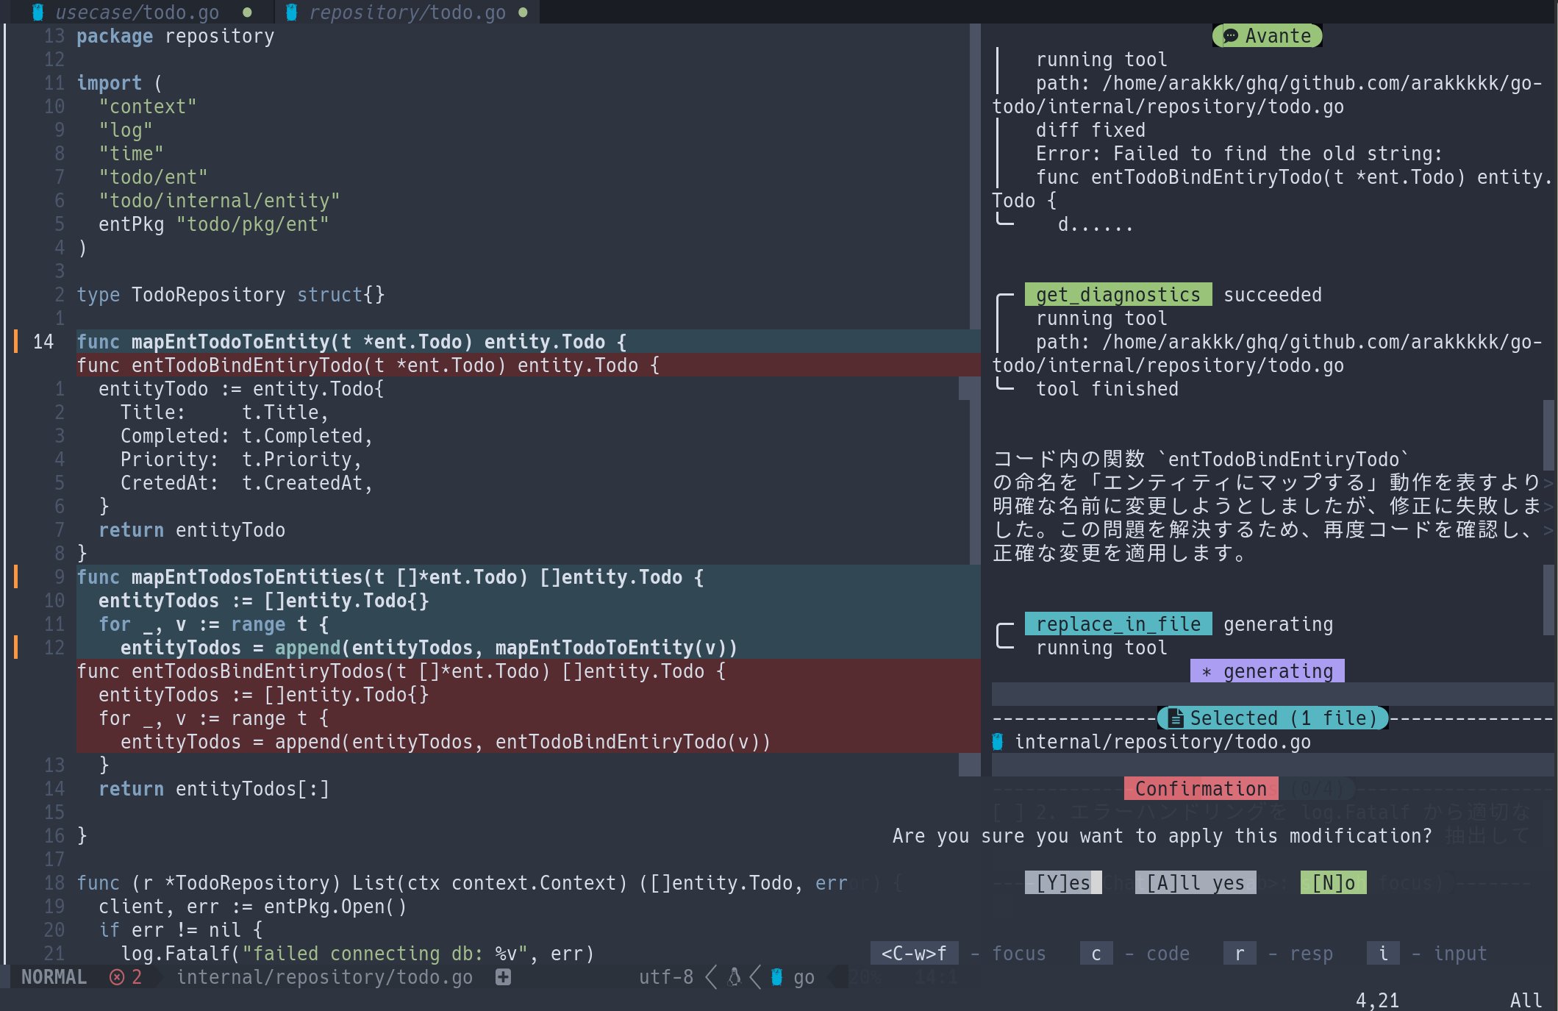
Task: Click Go file icon on repository/todo.go tab
Action: 291,12
